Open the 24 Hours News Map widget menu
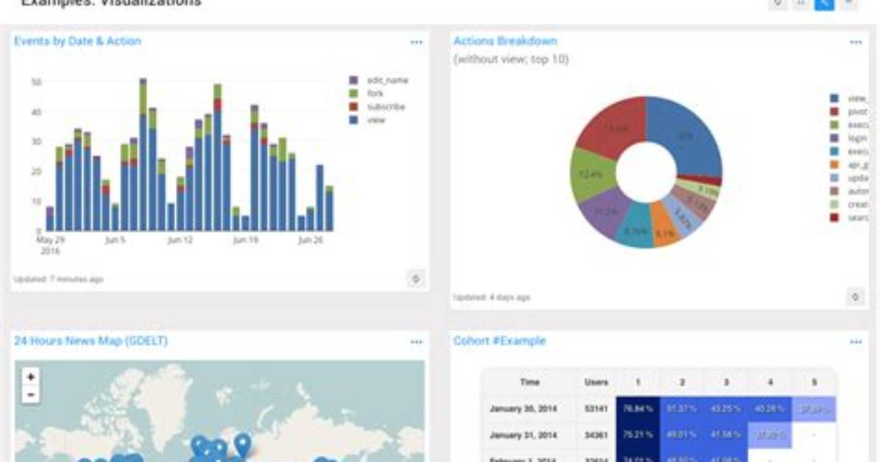This screenshot has width=880, height=462. 416,342
